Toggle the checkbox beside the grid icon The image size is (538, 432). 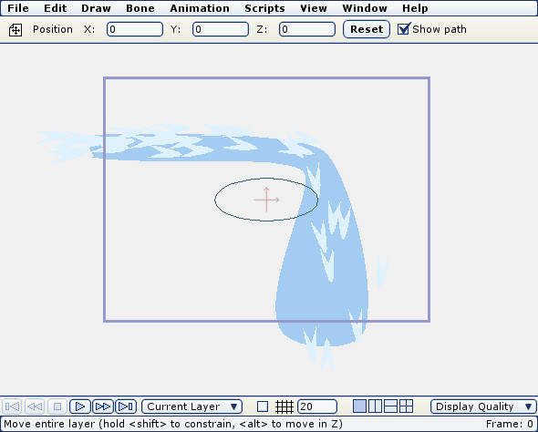tap(263, 406)
